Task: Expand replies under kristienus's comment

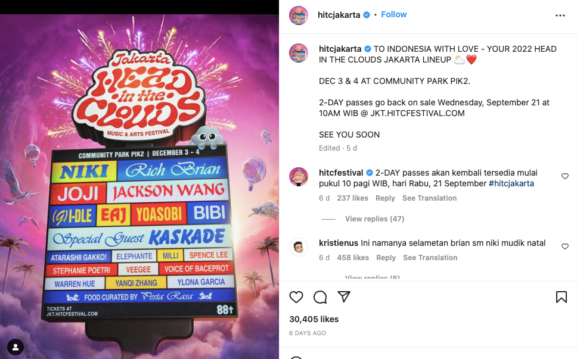Action: (x=373, y=277)
